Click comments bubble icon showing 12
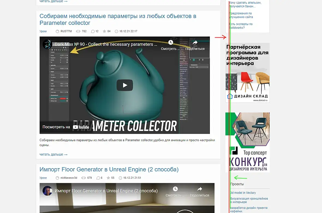Viewport: 322px width, 213px height. coord(93,31)
